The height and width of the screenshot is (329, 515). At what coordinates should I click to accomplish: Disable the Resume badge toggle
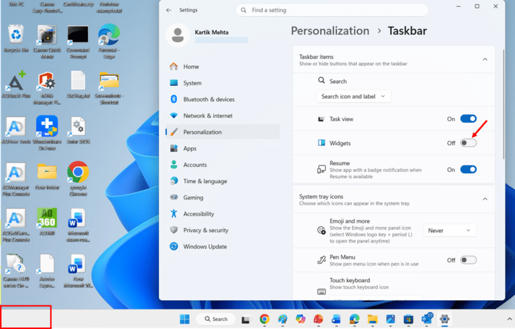(x=468, y=169)
